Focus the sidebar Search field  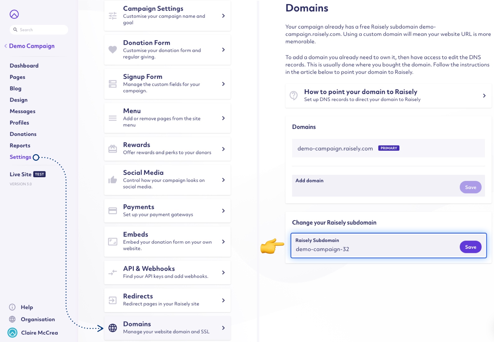(39, 30)
